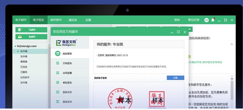Screen dimensions: 243x110
Task: Select the hi@mesign.com account label
Action: point(27,46)
